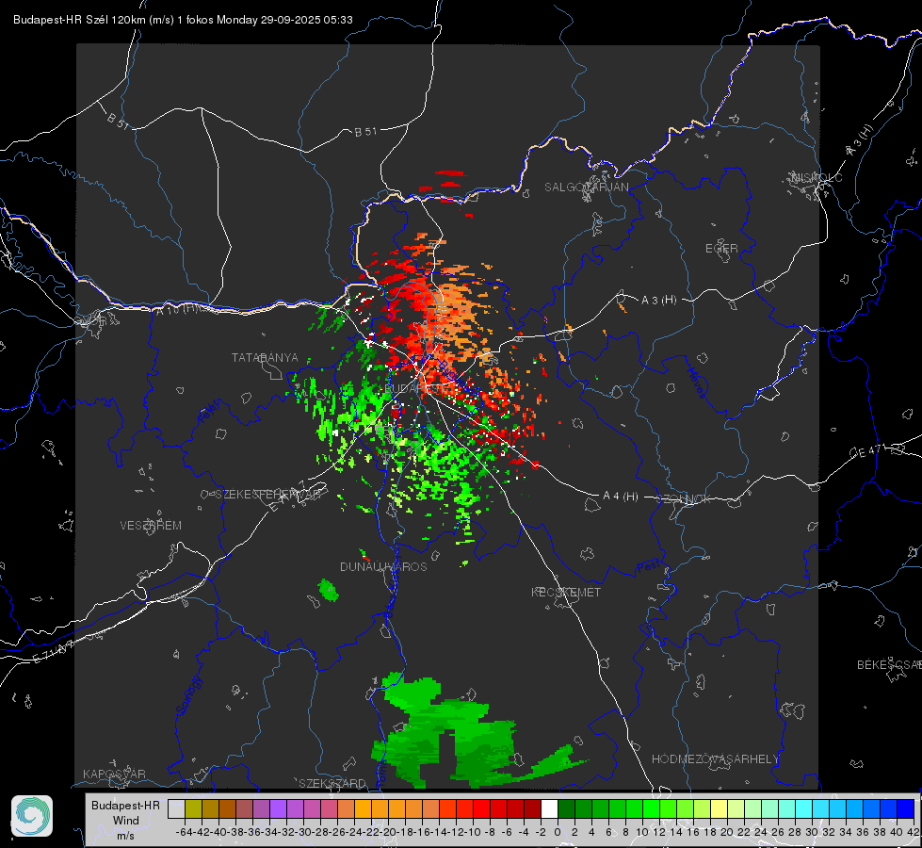Click the VESZPRÉM city label
The image size is (922, 848).
click(x=151, y=526)
